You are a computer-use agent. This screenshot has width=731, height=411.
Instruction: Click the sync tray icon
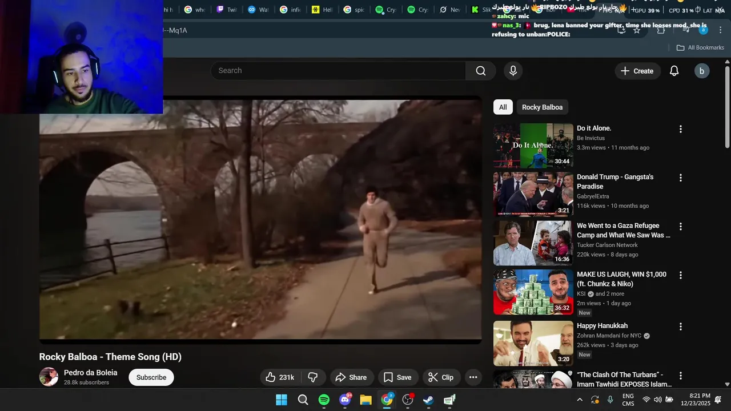[x=595, y=400]
